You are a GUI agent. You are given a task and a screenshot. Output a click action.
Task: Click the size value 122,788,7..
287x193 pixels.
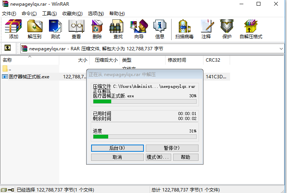point(74,77)
